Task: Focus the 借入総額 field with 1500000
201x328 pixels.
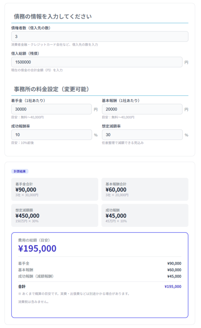Action: click(x=97, y=62)
